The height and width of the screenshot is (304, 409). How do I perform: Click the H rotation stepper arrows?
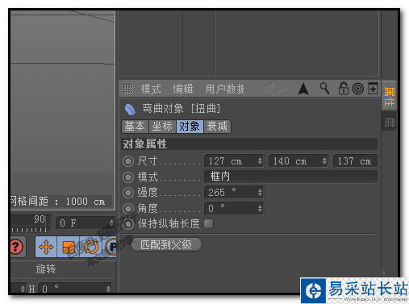click(x=108, y=289)
